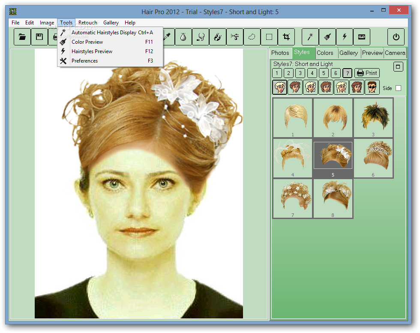Go to styles page 2 button
Viewport: 420px width, 333px height.
point(289,73)
